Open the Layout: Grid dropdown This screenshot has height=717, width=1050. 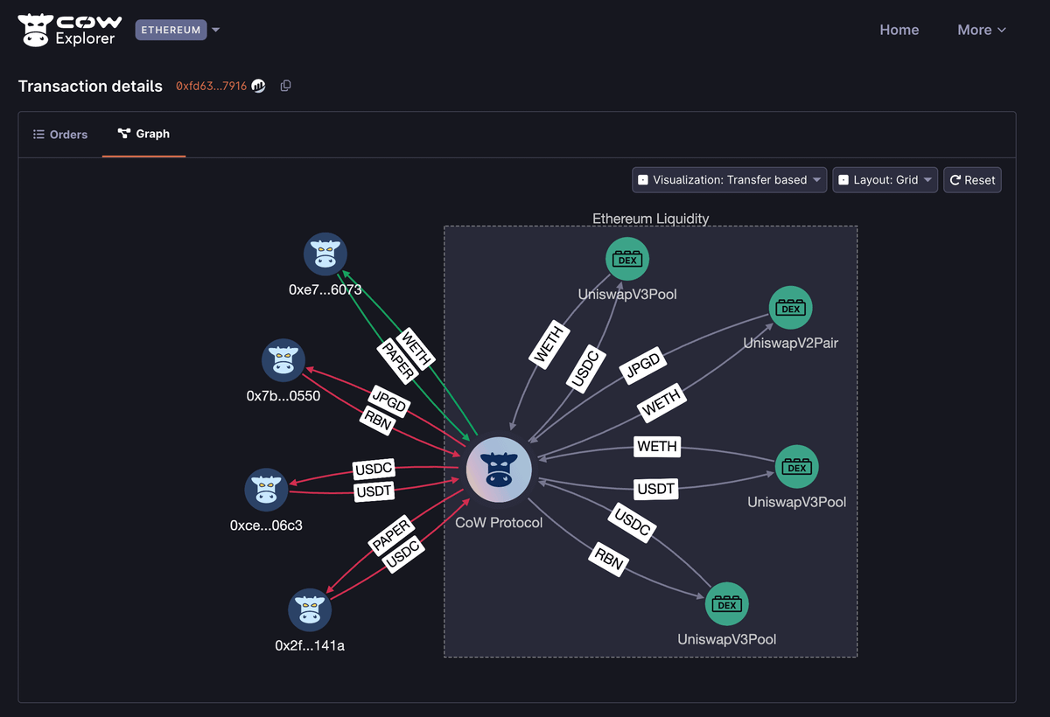point(885,180)
